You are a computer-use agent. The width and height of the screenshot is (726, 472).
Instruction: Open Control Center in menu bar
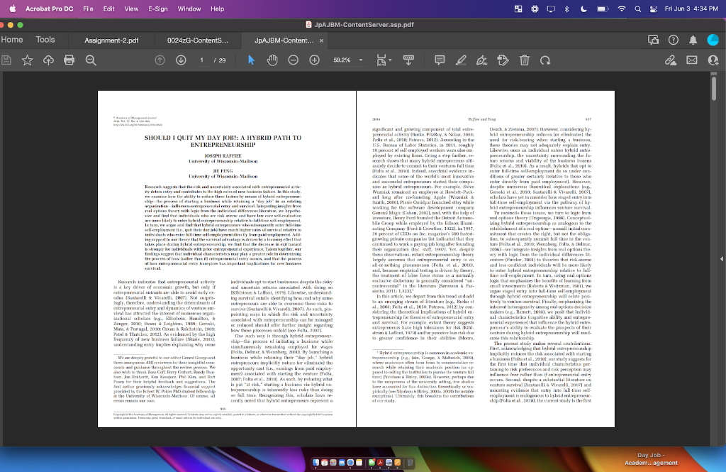pos(653,9)
